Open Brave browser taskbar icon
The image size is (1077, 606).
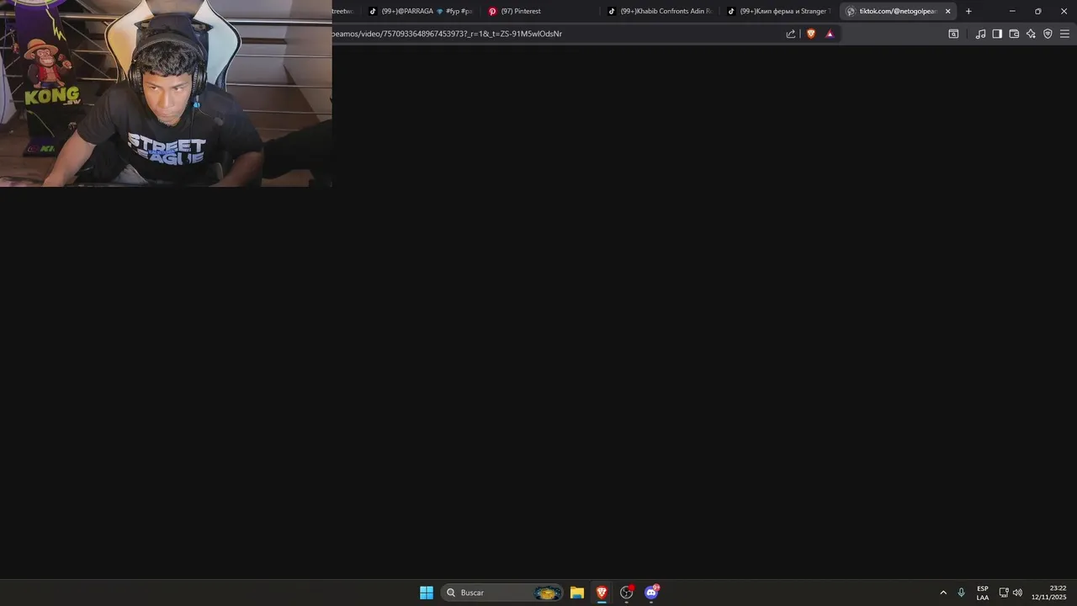pyautogui.click(x=602, y=593)
